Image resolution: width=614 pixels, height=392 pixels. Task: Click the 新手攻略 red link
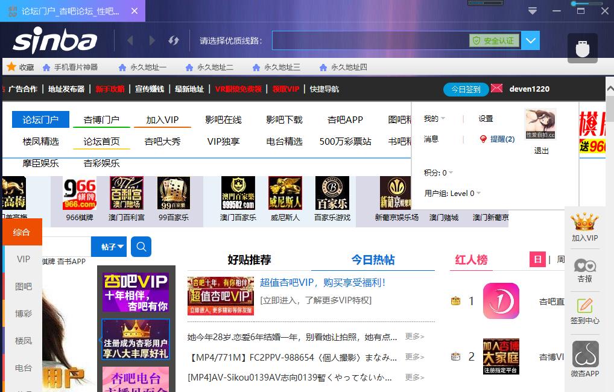coord(110,89)
